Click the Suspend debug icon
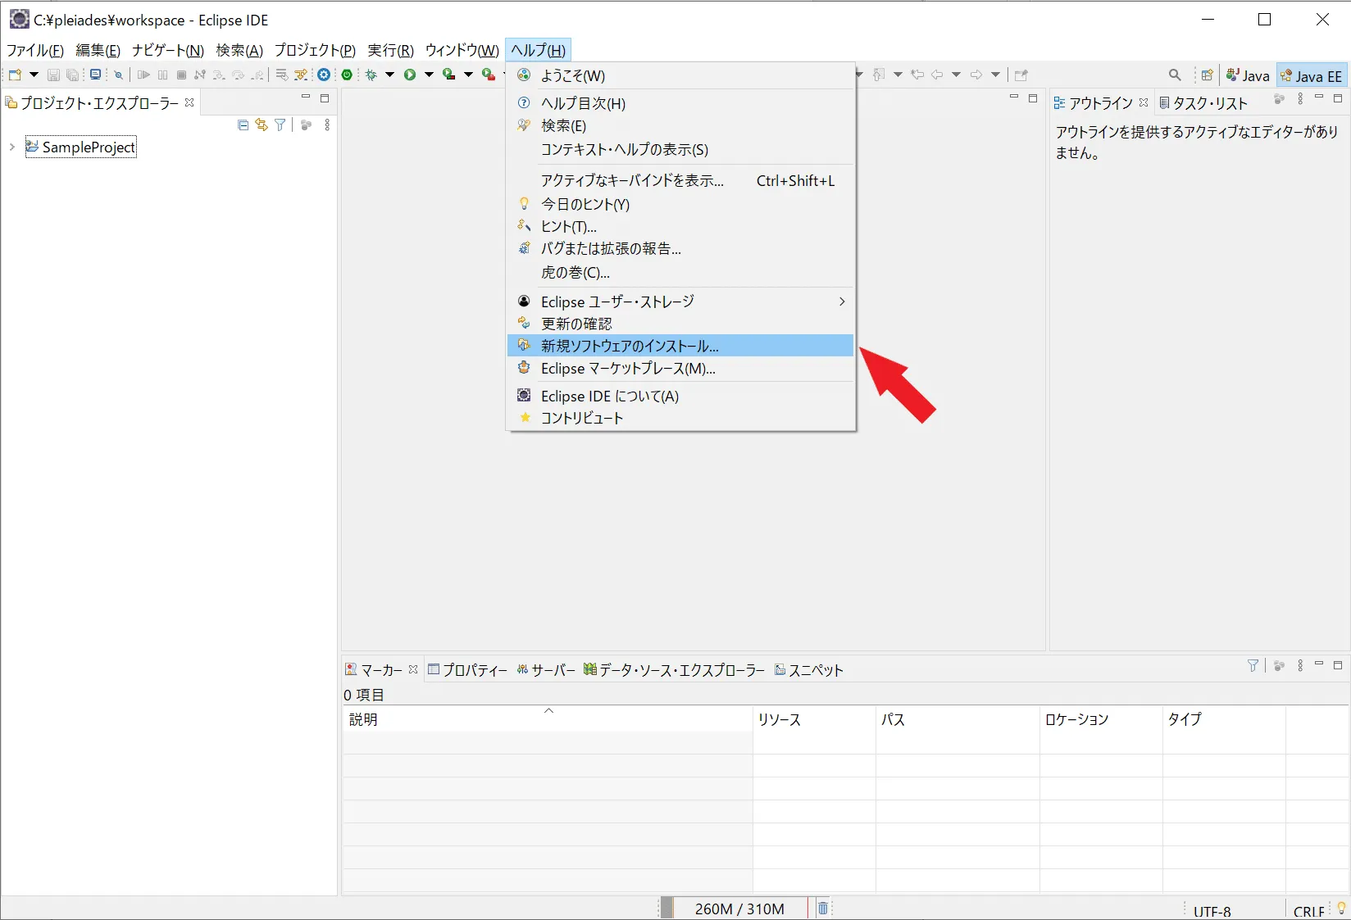This screenshot has width=1351, height=920. tap(162, 75)
